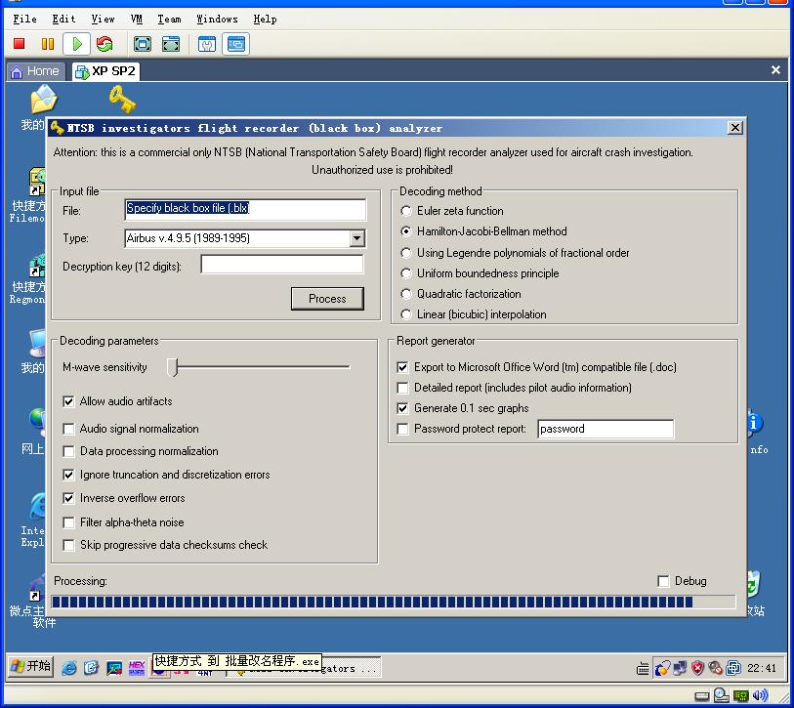Expand the Type dropdown for aircraft model

[x=357, y=238]
